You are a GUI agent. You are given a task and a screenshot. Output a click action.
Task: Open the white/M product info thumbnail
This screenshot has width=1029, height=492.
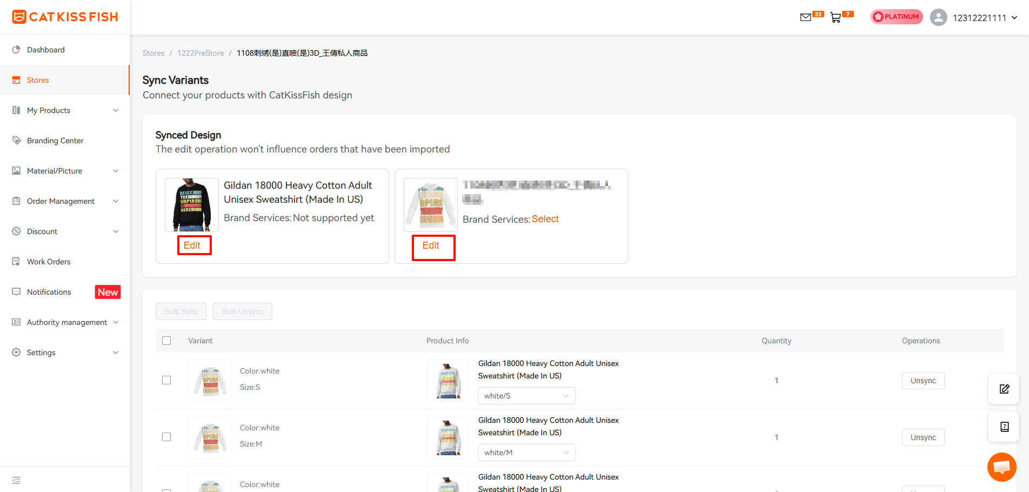coord(448,437)
